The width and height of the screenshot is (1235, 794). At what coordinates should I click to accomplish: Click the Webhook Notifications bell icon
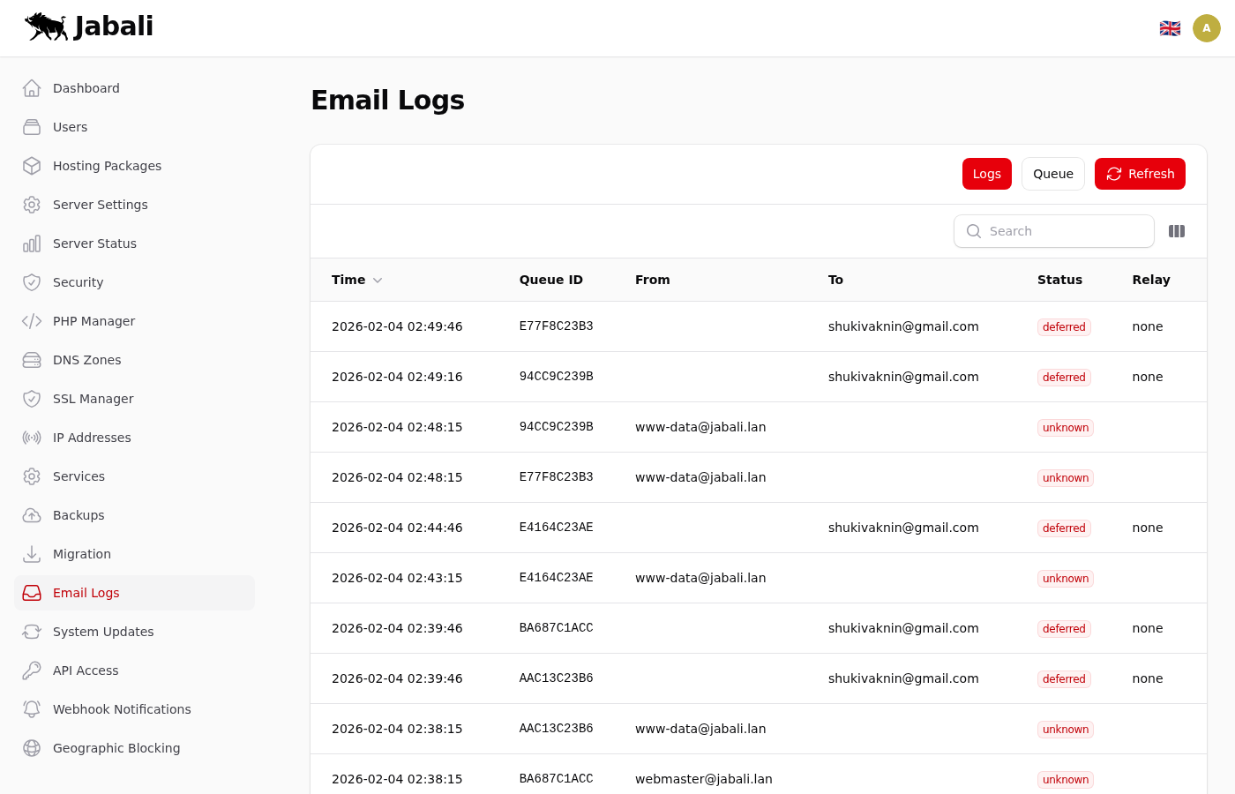coord(32,709)
